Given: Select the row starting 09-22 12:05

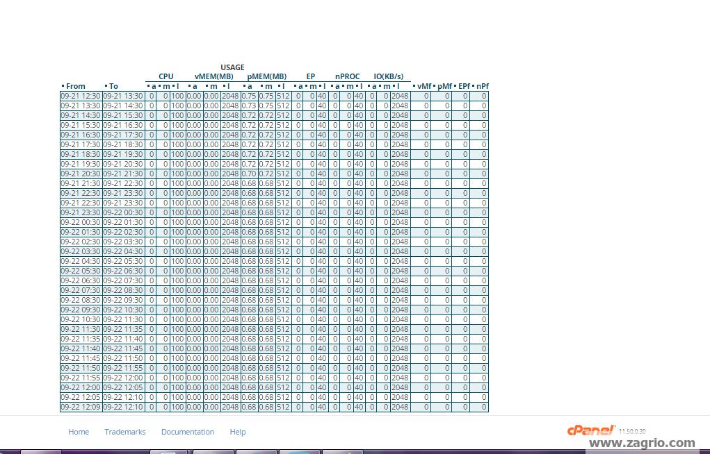Looking at the screenshot, I should (80, 397).
